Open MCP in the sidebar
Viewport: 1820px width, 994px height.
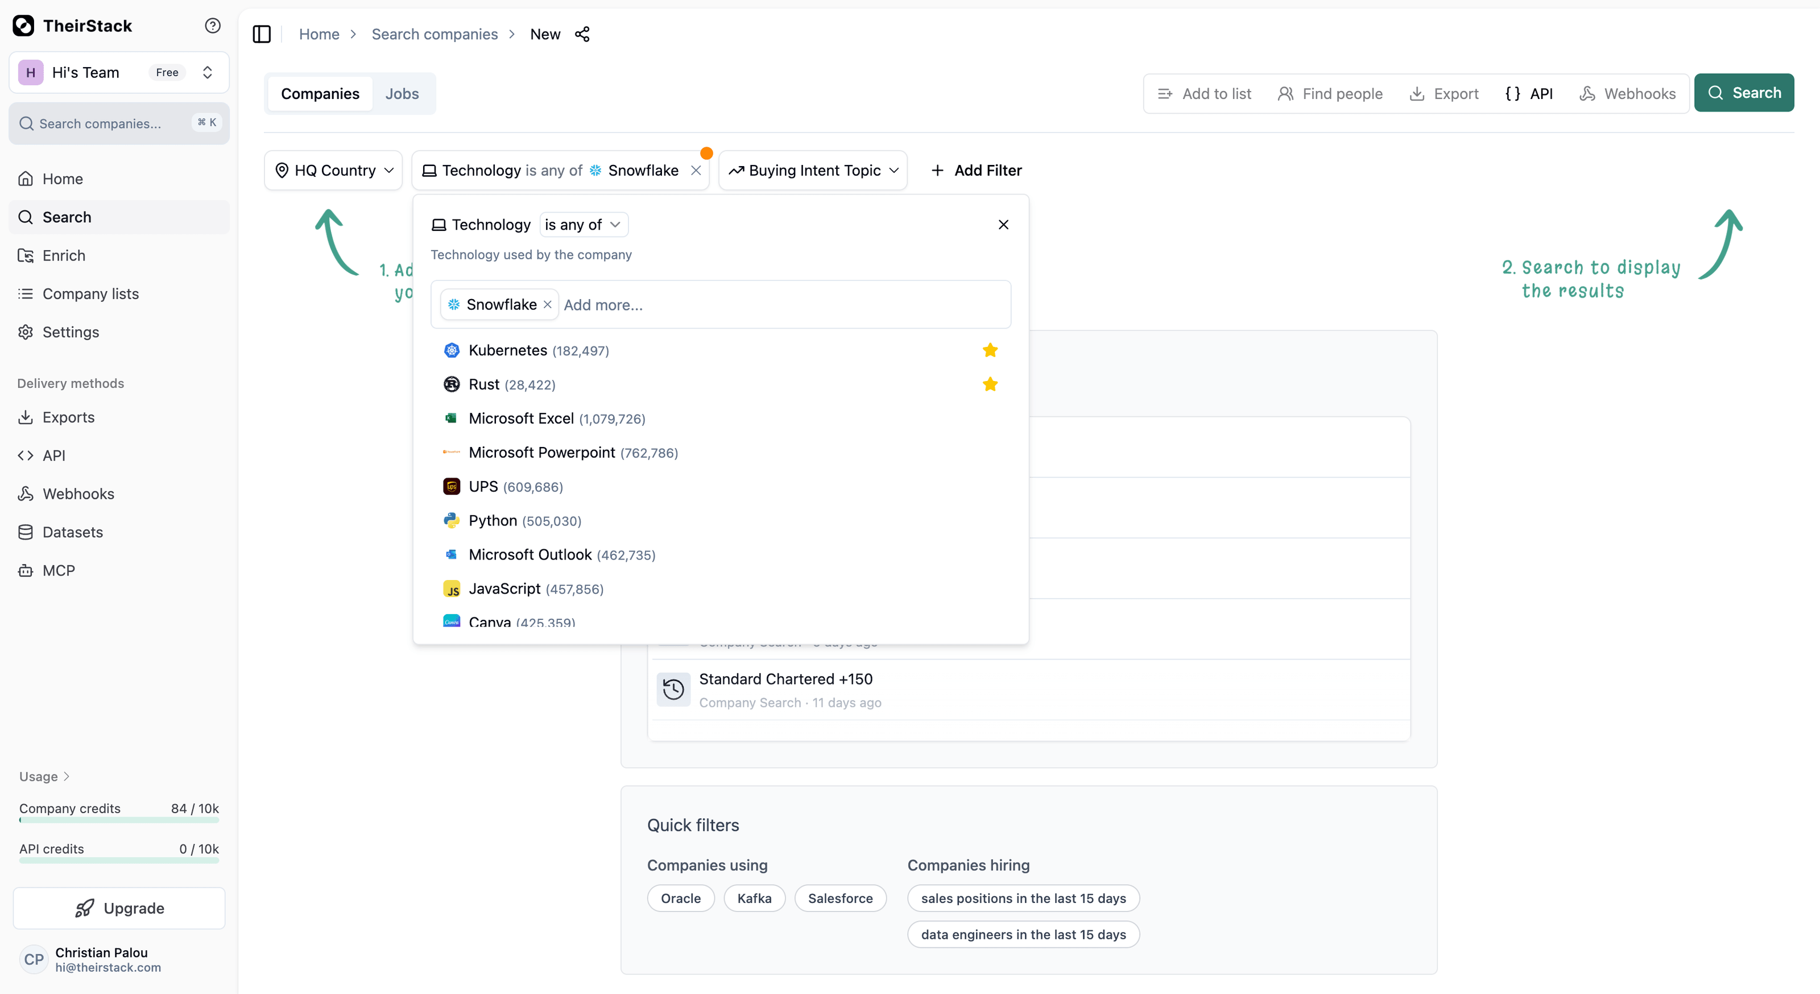pyautogui.click(x=119, y=571)
